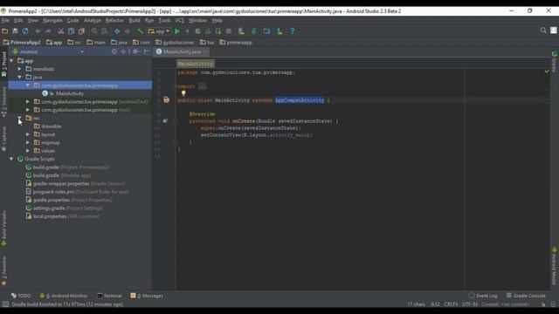Open the TODO tool window button

pyautogui.click(x=21, y=296)
